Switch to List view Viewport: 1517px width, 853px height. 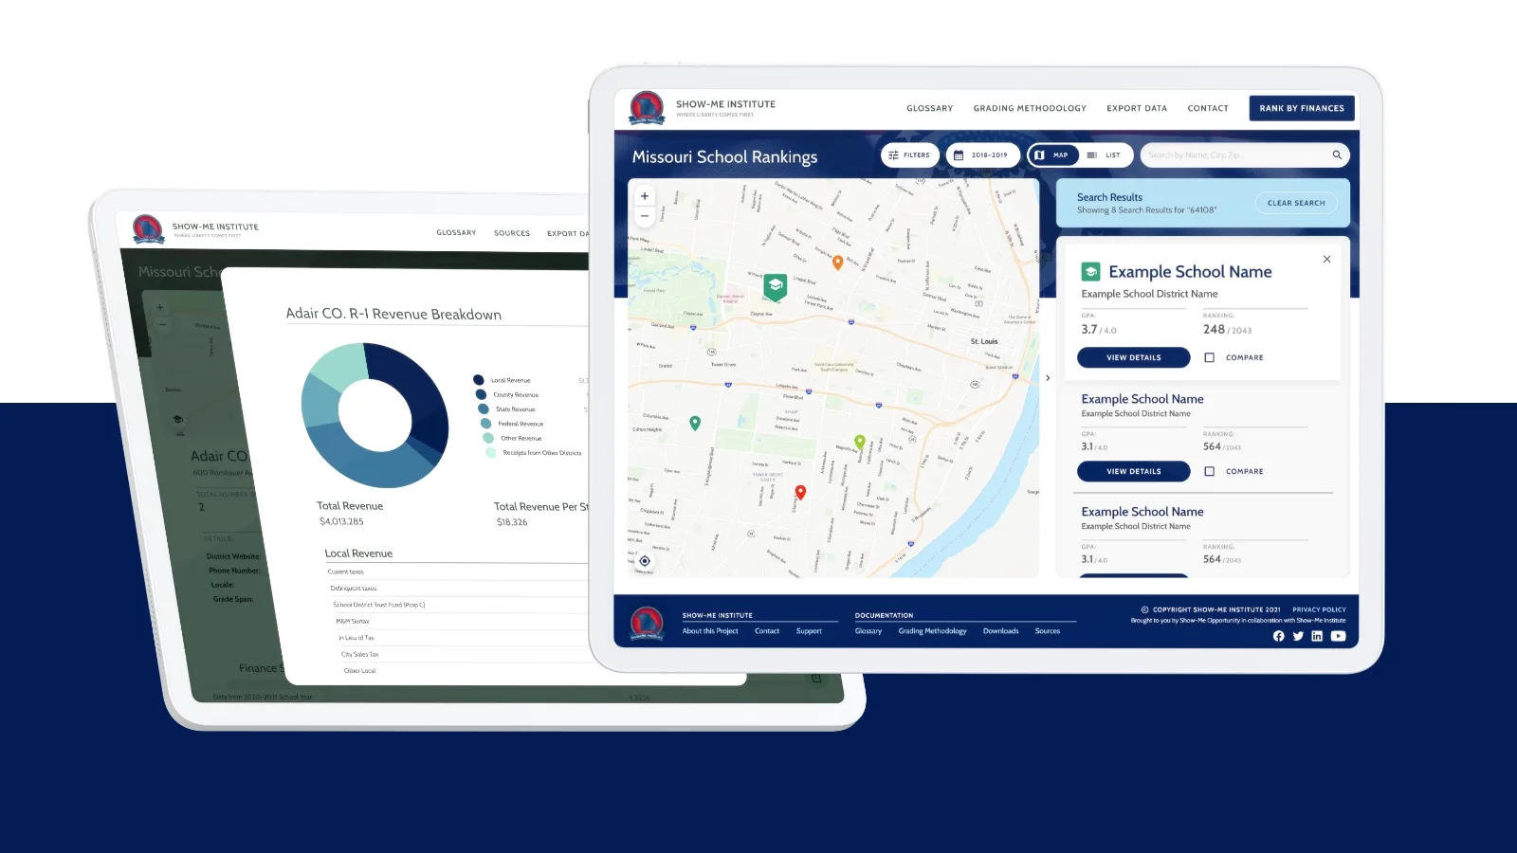[1105, 155]
